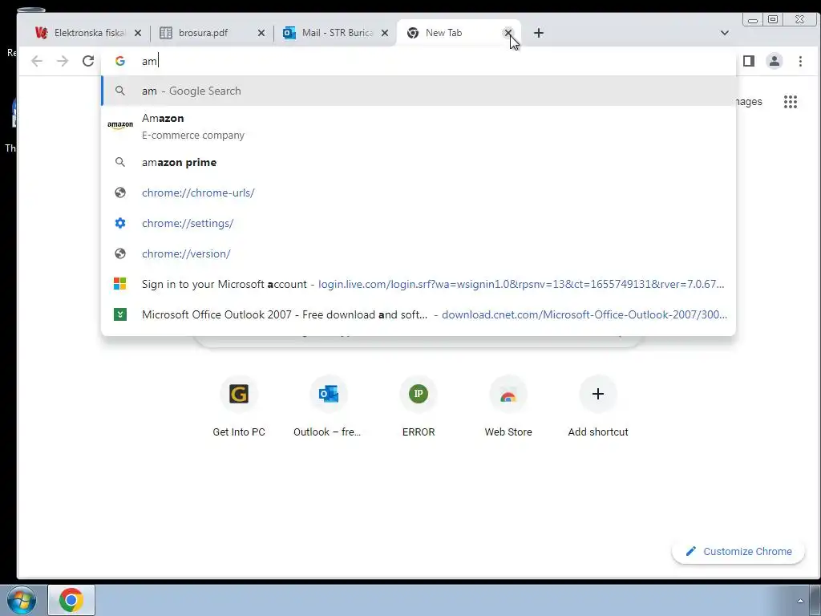Switch to the Elektronska fiskal tab
The image size is (821, 616).
click(88, 33)
